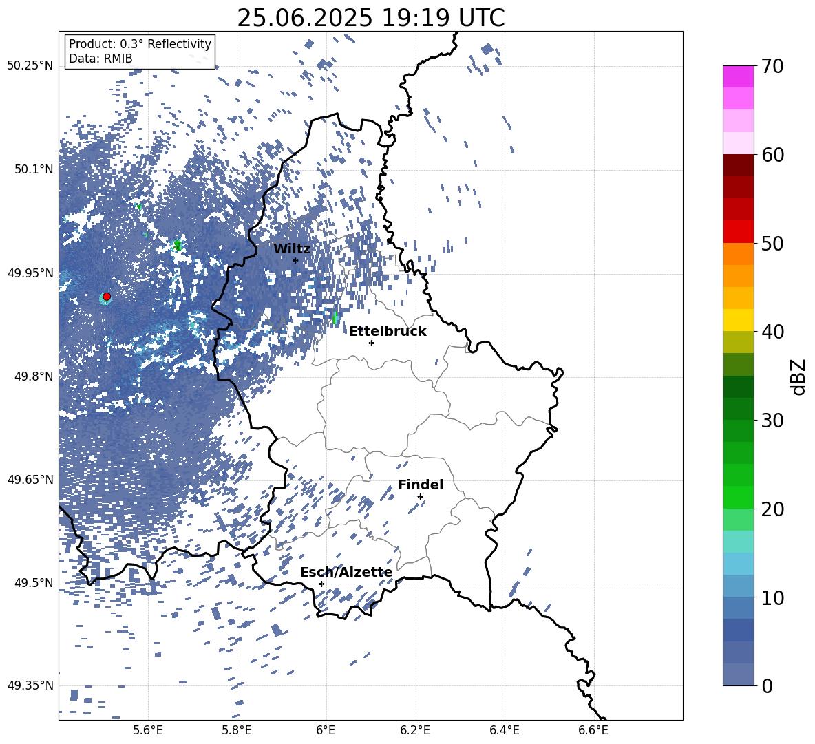Screen dimensions: 815x744
Task: Click the colorbar tick label '10'
Action: click(772, 597)
